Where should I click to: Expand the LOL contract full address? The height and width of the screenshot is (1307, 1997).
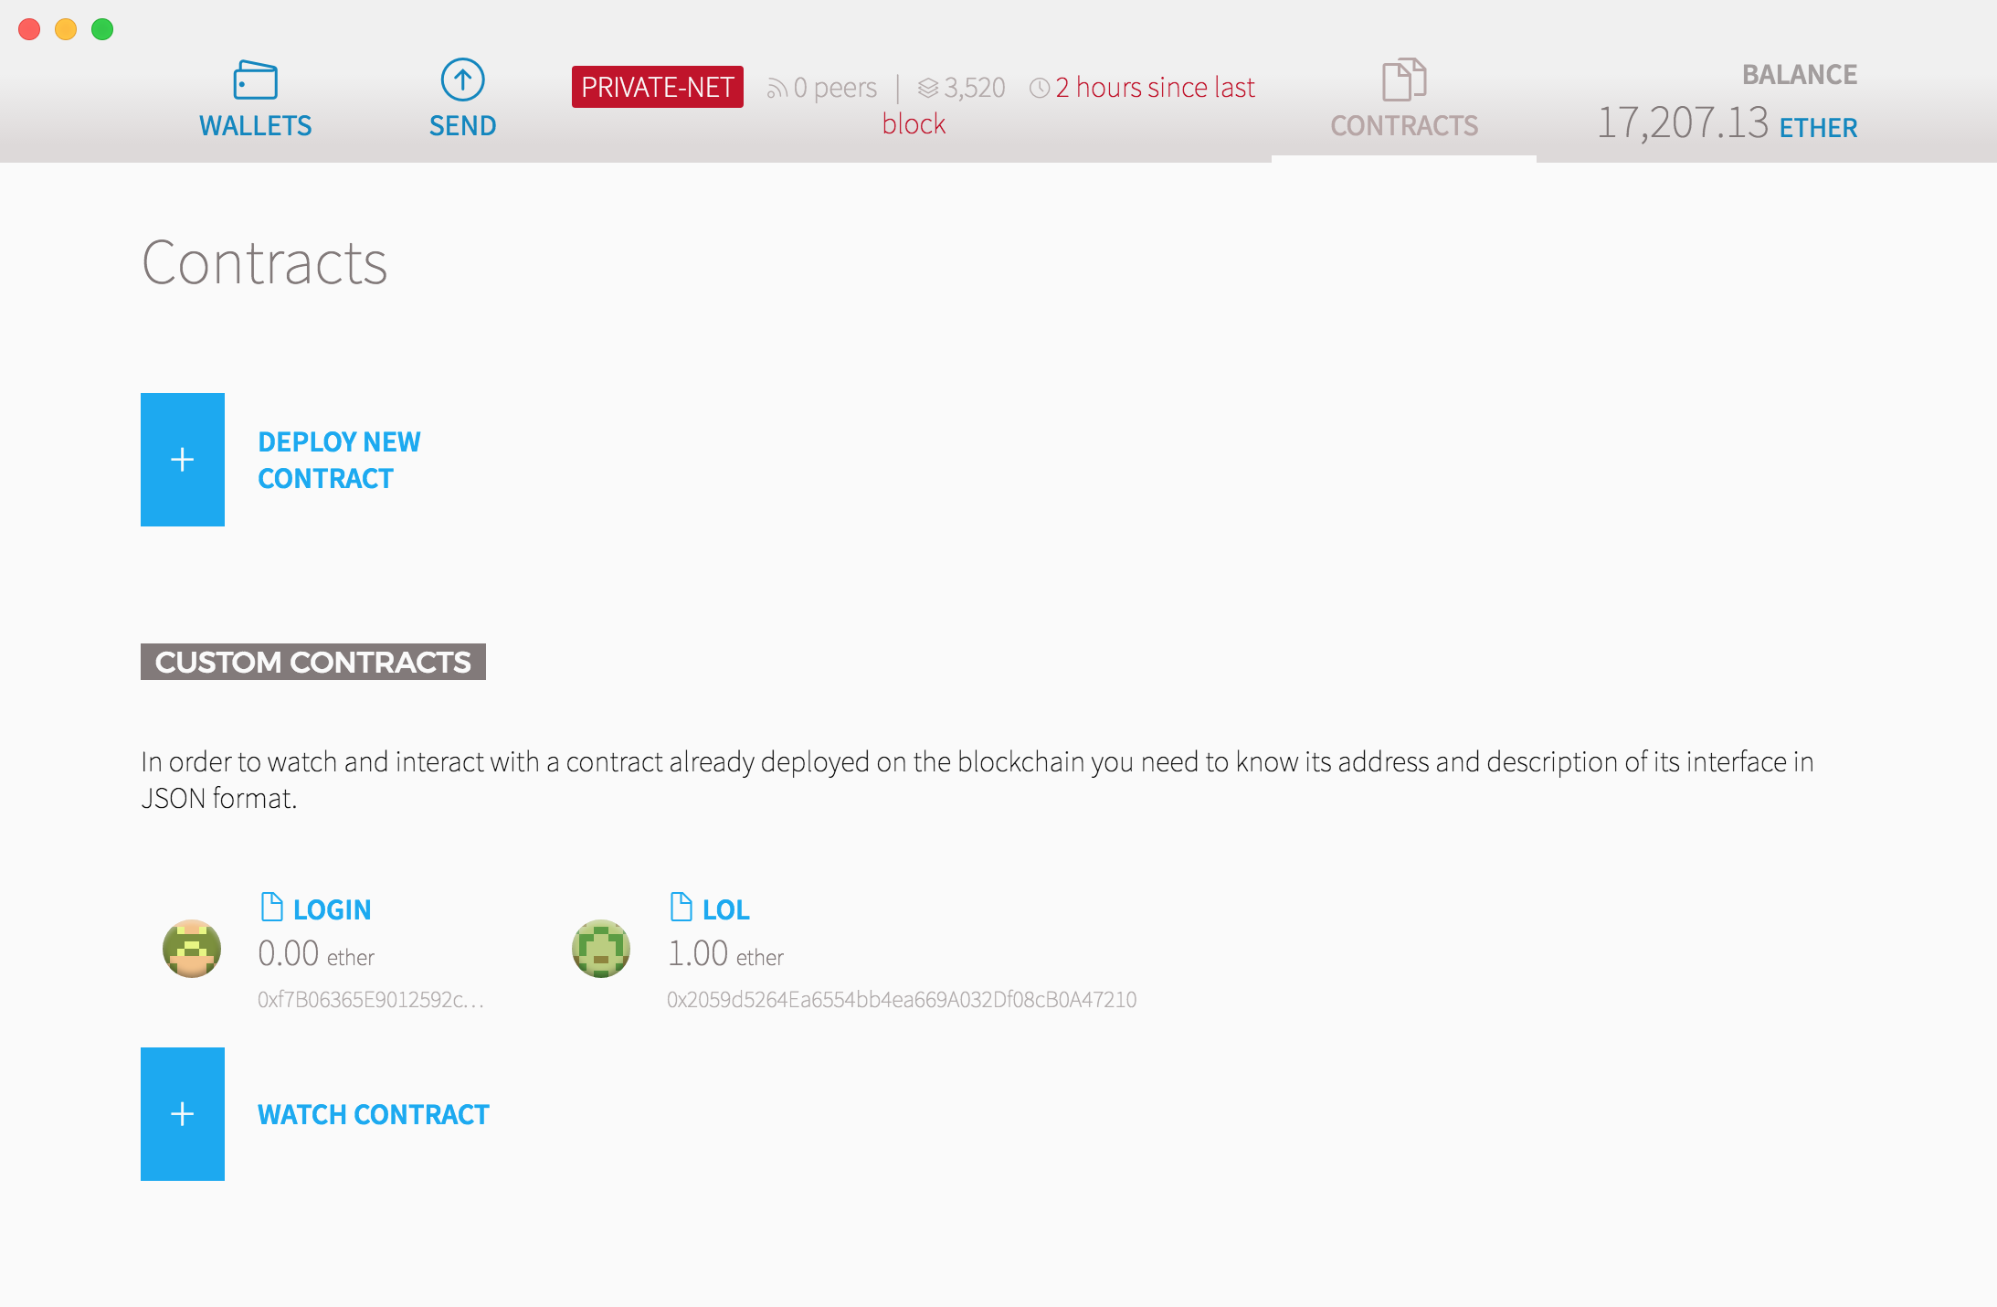coord(899,999)
